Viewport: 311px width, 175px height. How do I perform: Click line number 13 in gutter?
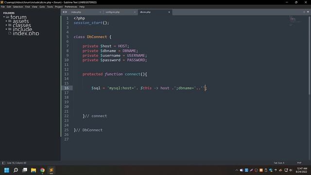[67, 74]
